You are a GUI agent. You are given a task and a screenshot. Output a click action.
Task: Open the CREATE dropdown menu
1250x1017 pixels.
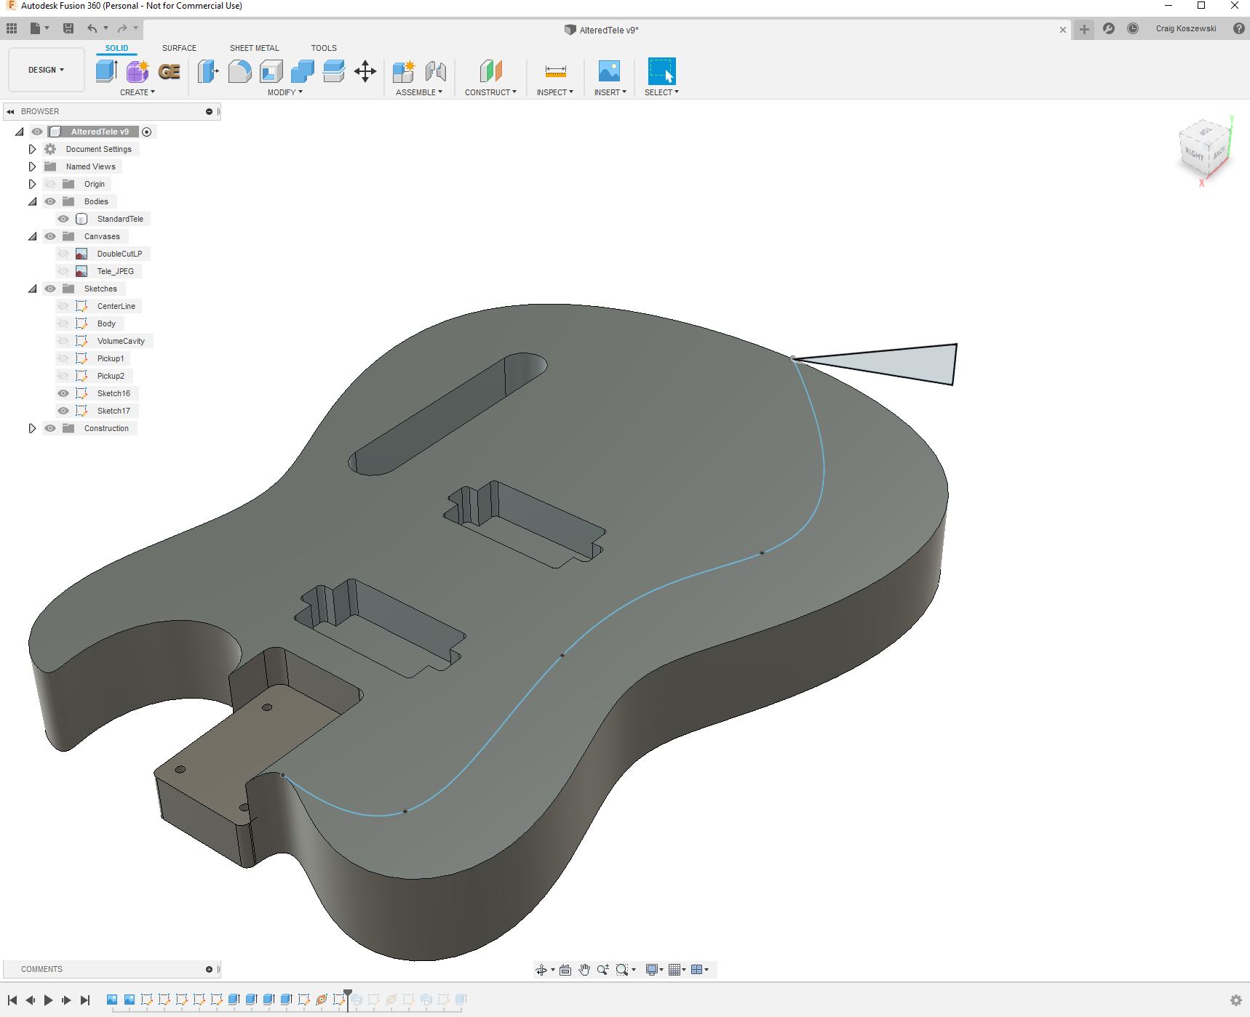pos(138,92)
